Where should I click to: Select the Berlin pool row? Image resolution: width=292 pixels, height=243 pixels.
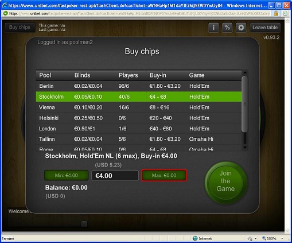click(139, 86)
